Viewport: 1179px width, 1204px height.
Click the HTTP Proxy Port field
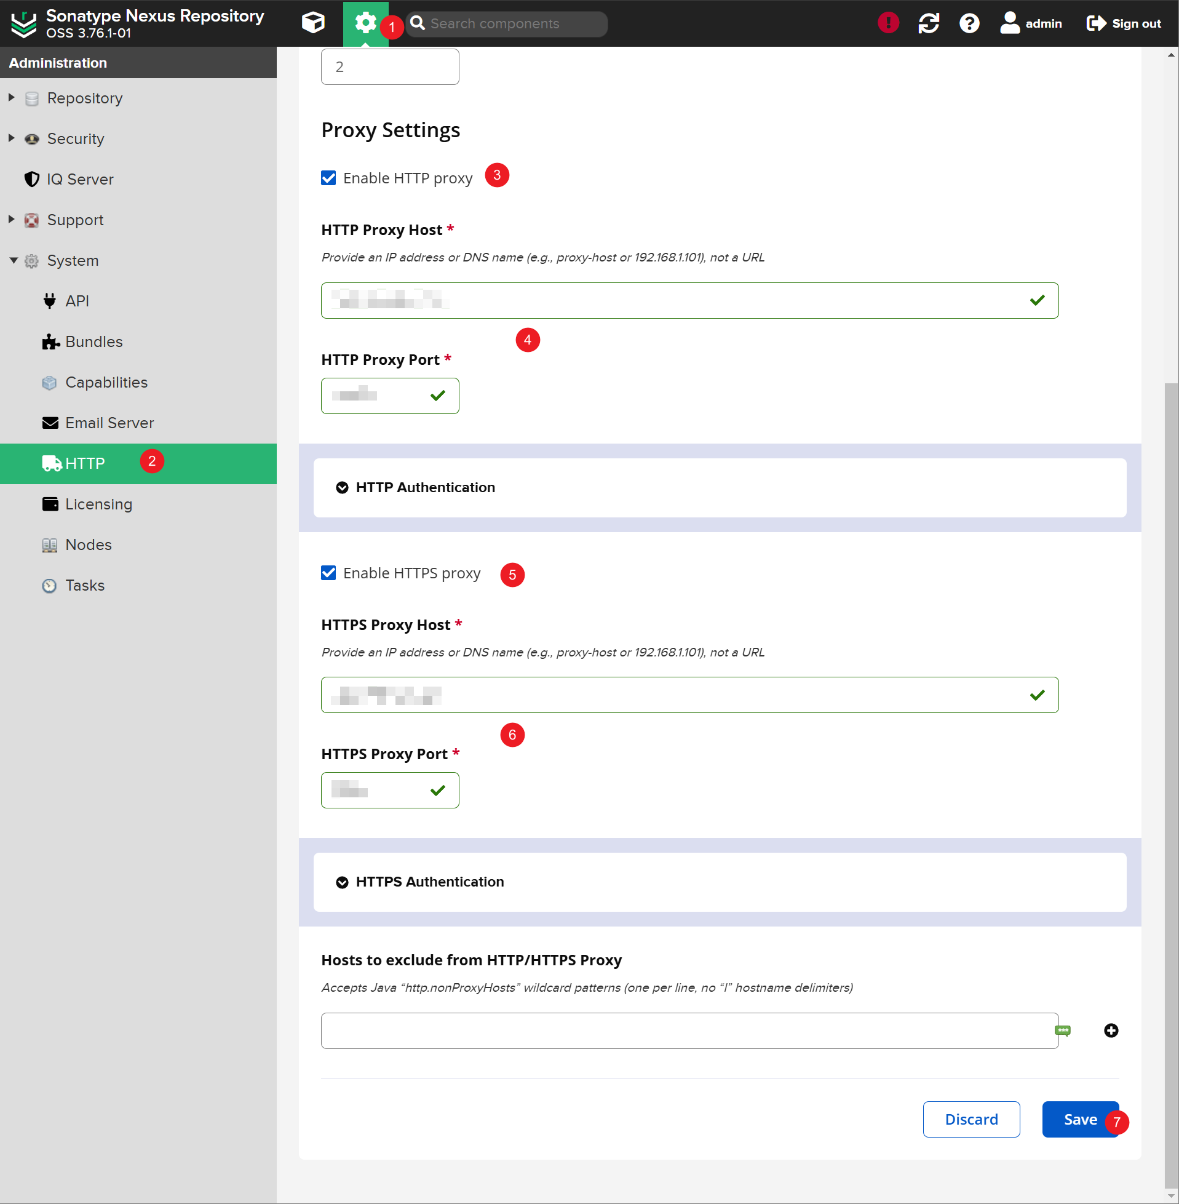click(x=389, y=395)
